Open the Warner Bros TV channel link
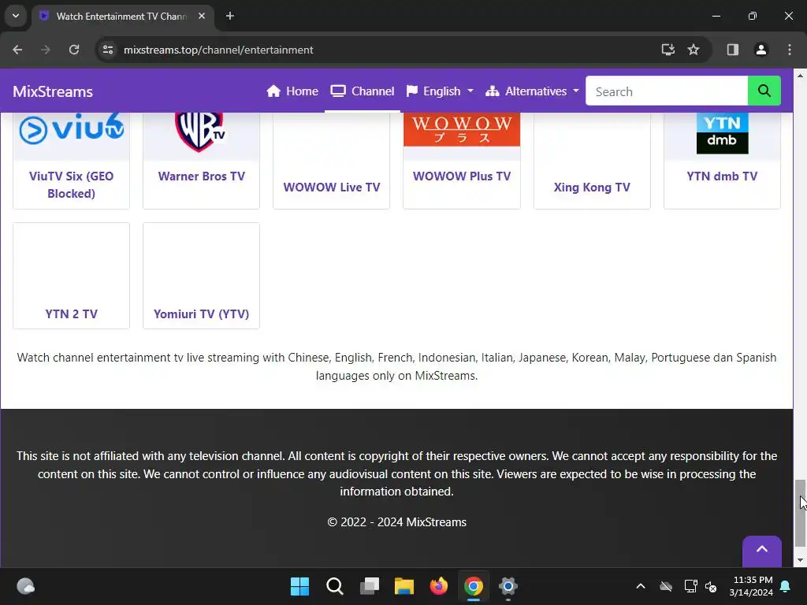807x605 pixels. [201, 176]
